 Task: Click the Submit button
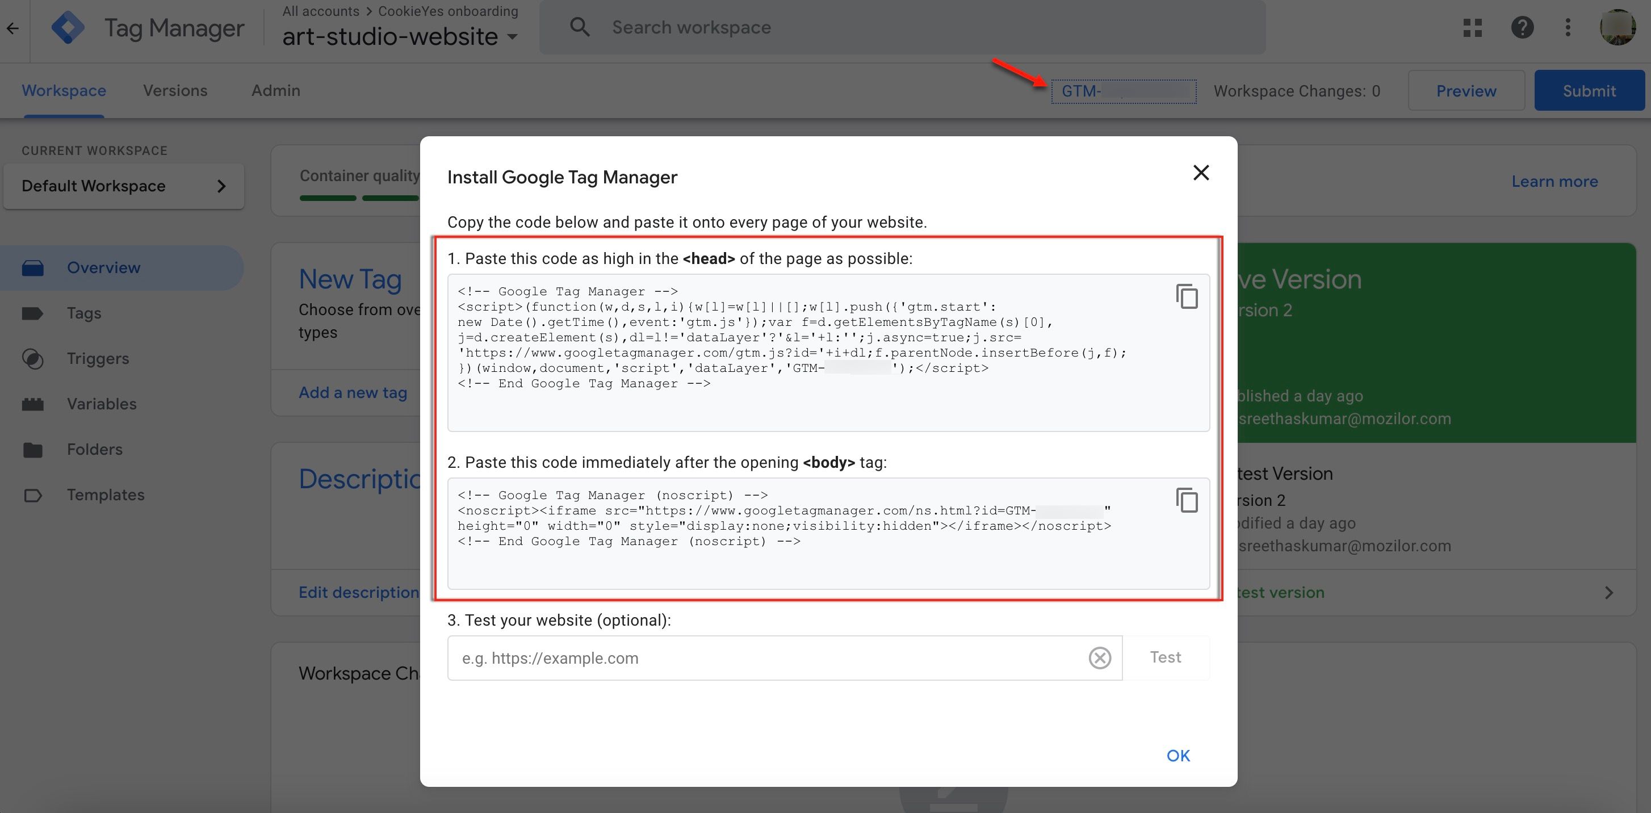pyautogui.click(x=1589, y=90)
